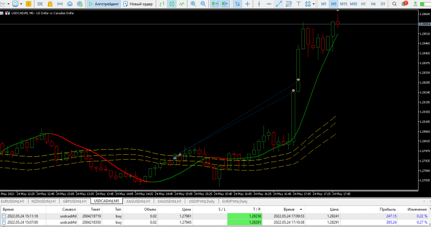The image size is (431, 227).
Task: Select the H1 timeframe button
Action: 363,4
